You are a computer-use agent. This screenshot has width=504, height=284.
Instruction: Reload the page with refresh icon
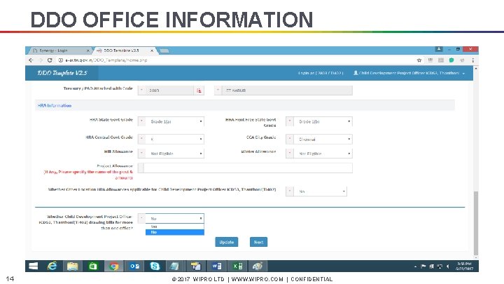[x=50, y=60]
